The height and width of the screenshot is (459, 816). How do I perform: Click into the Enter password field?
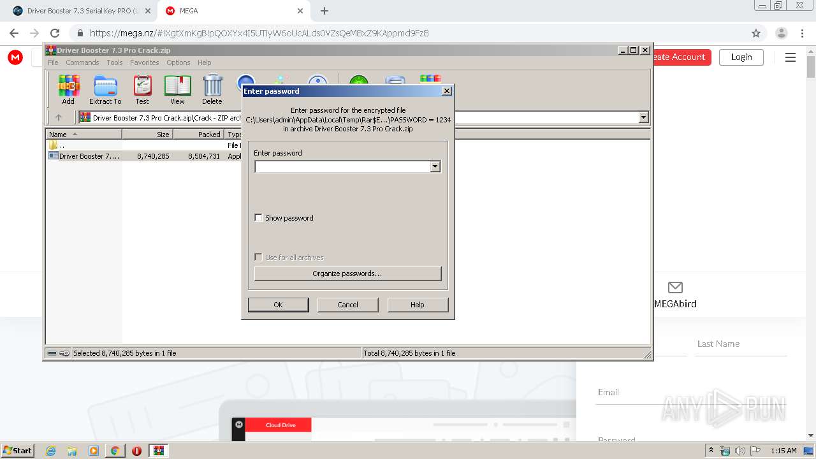342,166
